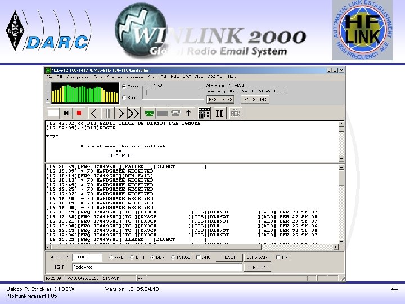Open the Edit menu
The image size is (405, 304).
(x=60, y=77)
